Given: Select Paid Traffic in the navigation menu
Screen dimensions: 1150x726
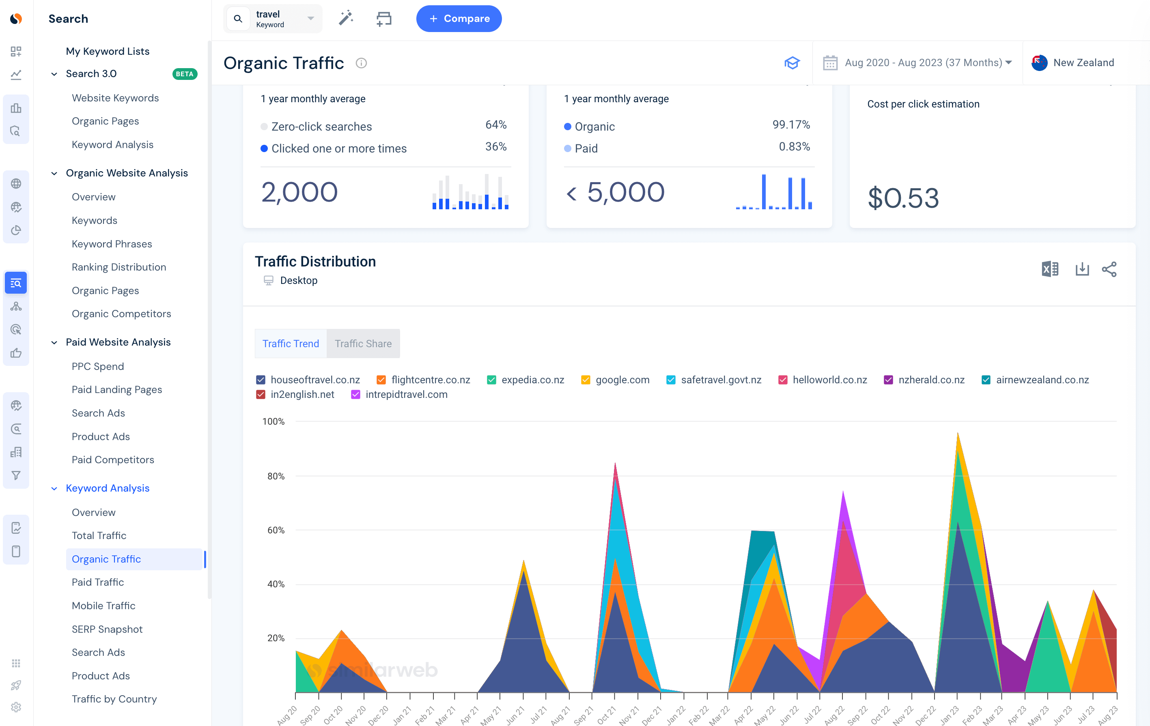Looking at the screenshot, I should pyautogui.click(x=97, y=582).
